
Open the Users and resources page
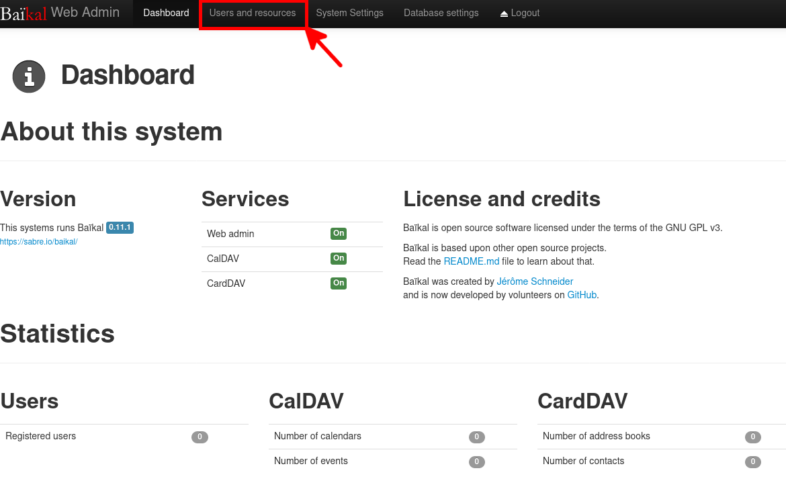coord(253,12)
